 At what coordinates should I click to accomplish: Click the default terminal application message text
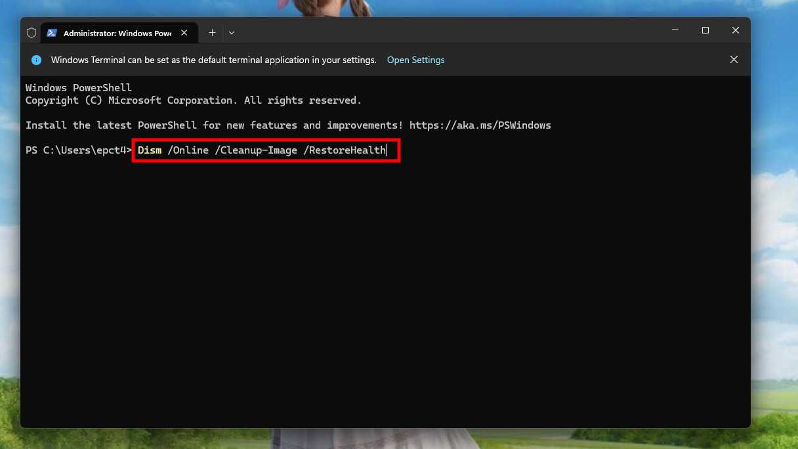tap(213, 60)
